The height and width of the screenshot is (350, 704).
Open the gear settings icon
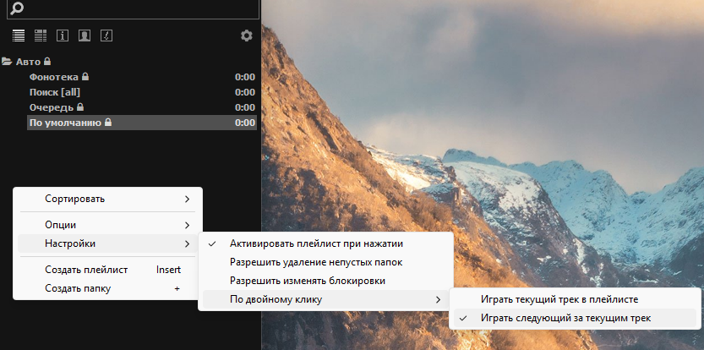coord(247,36)
